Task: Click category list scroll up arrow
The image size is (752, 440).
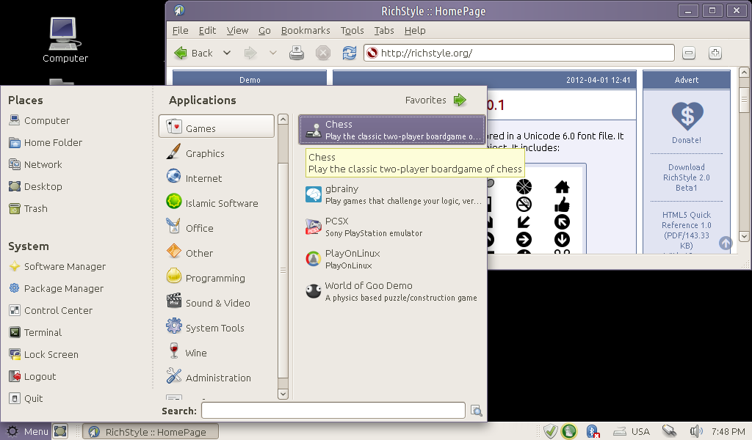Action: click(283, 120)
